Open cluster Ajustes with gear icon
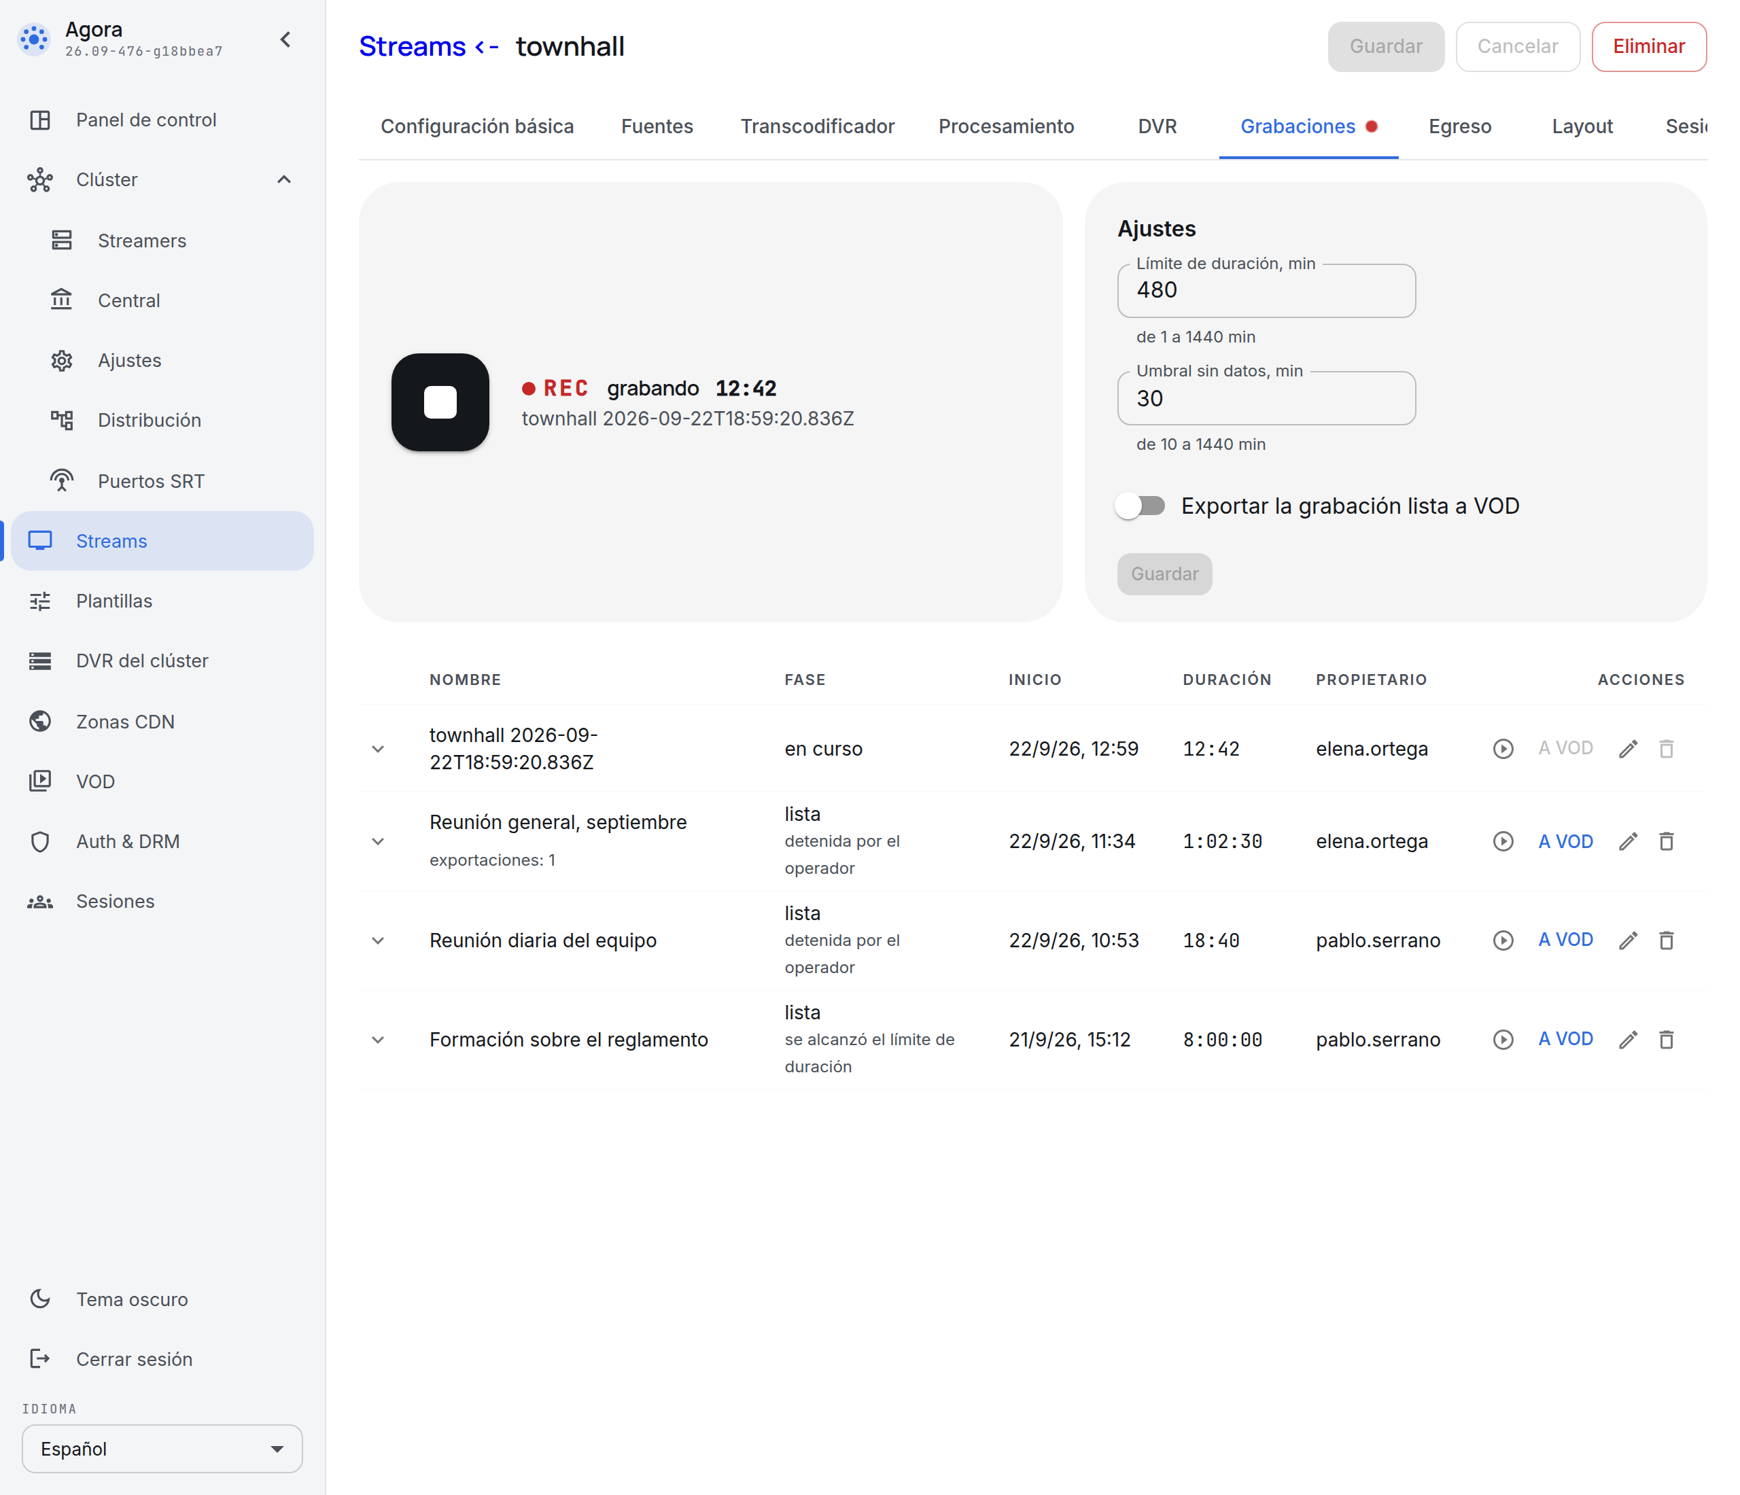 coord(163,360)
